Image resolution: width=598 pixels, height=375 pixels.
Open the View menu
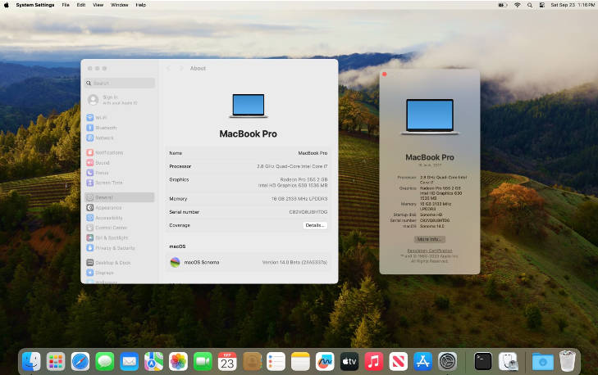coord(98,5)
